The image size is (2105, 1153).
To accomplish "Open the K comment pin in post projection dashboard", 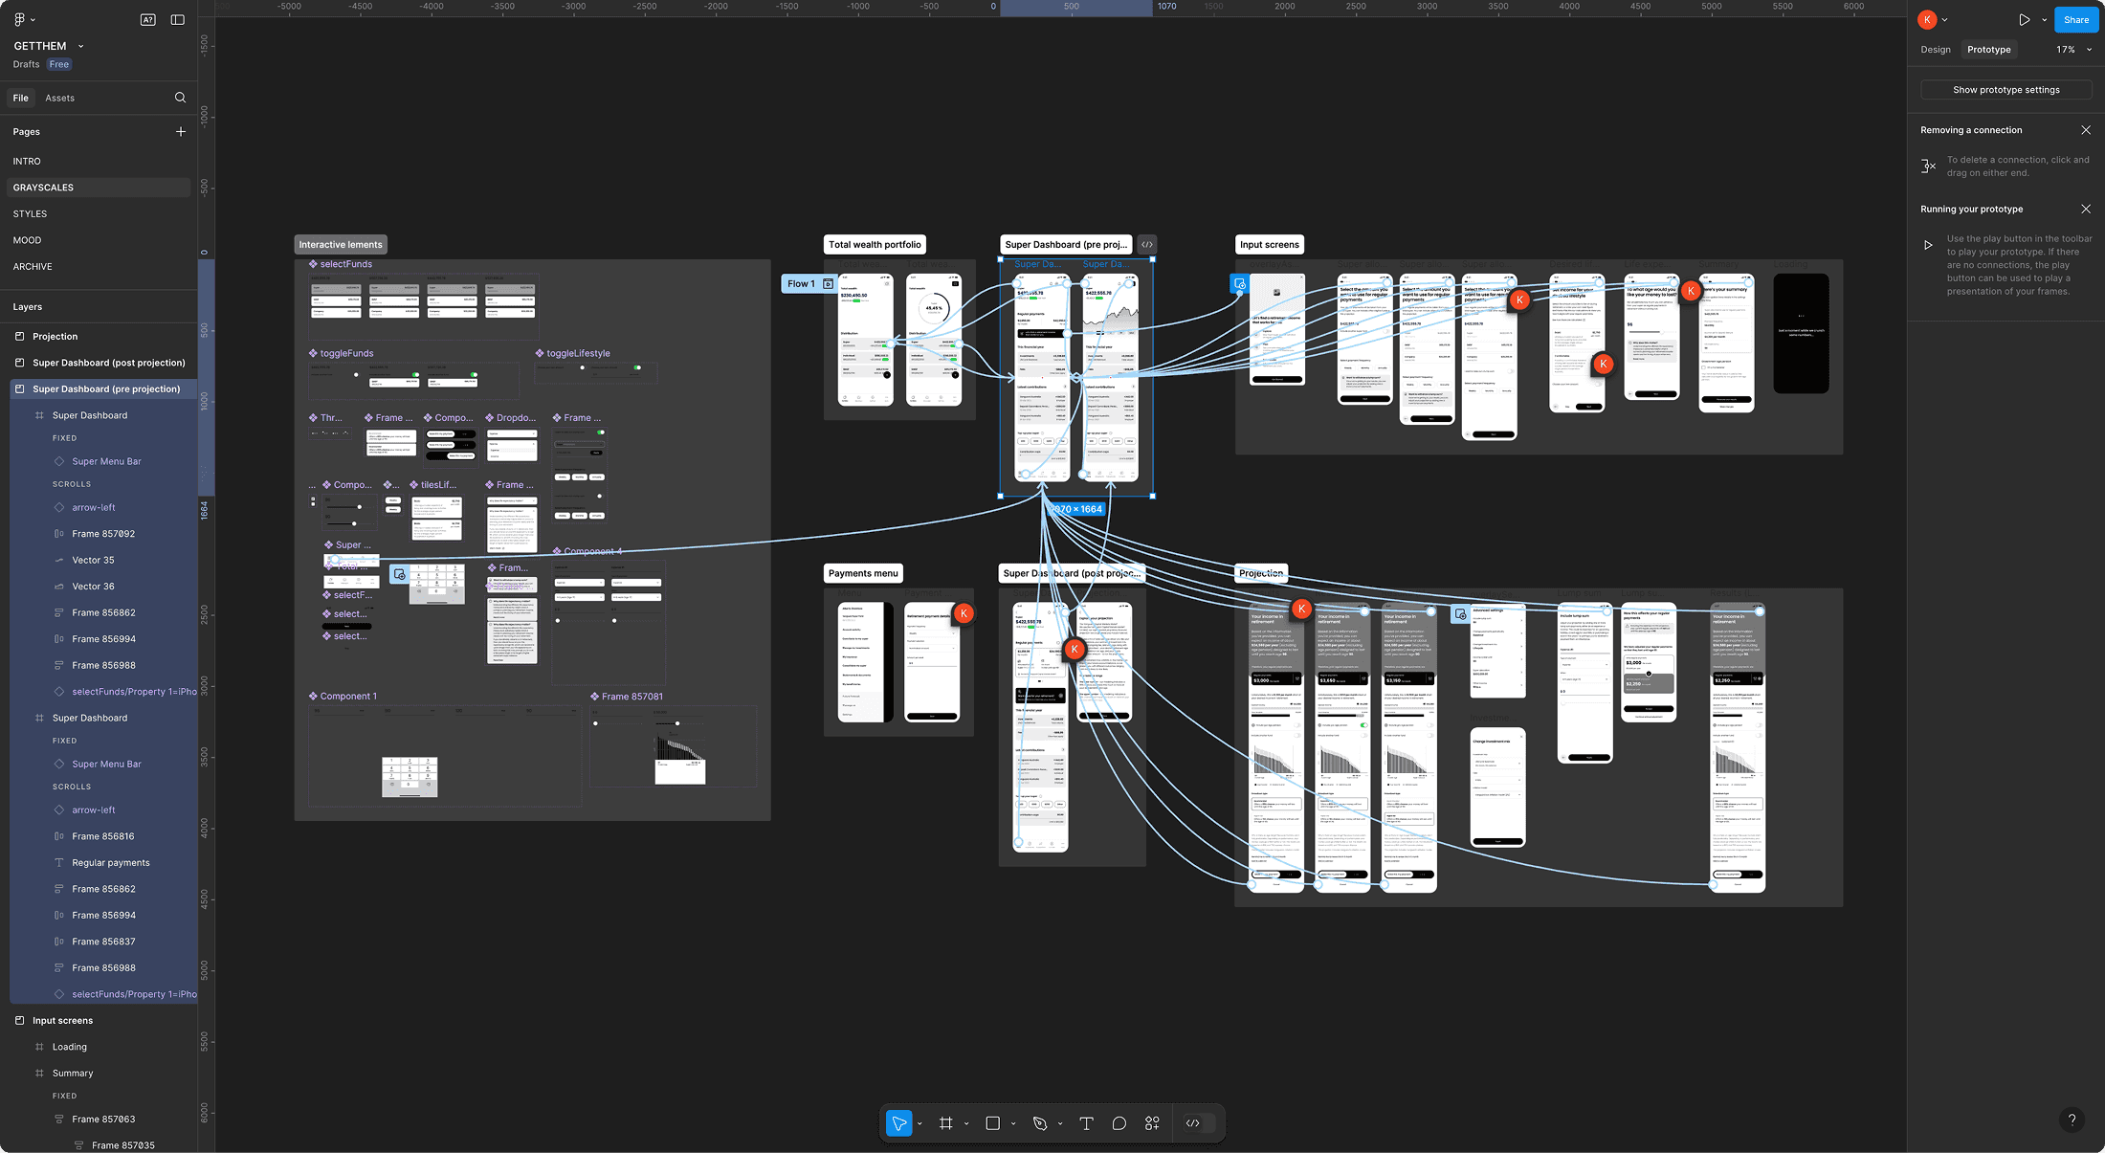I will point(1075,649).
